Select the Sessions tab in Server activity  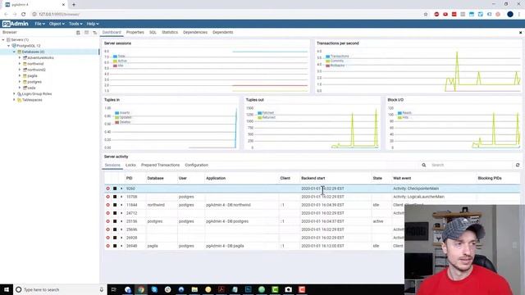(x=112, y=166)
